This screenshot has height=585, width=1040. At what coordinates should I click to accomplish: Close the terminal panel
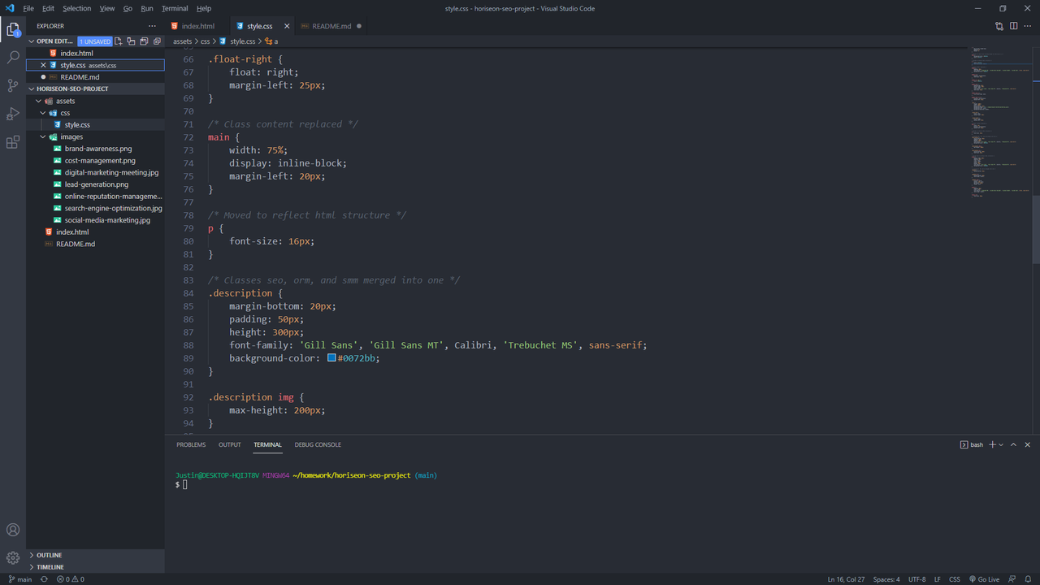click(x=1028, y=444)
